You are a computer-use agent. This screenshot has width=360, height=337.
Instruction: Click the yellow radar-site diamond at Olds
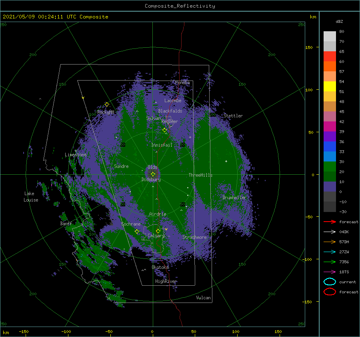(153, 174)
